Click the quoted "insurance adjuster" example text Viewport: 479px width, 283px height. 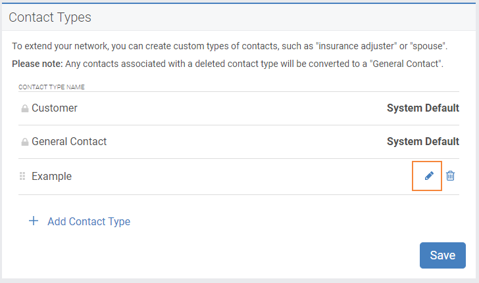pyautogui.click(x=356, y=46)
